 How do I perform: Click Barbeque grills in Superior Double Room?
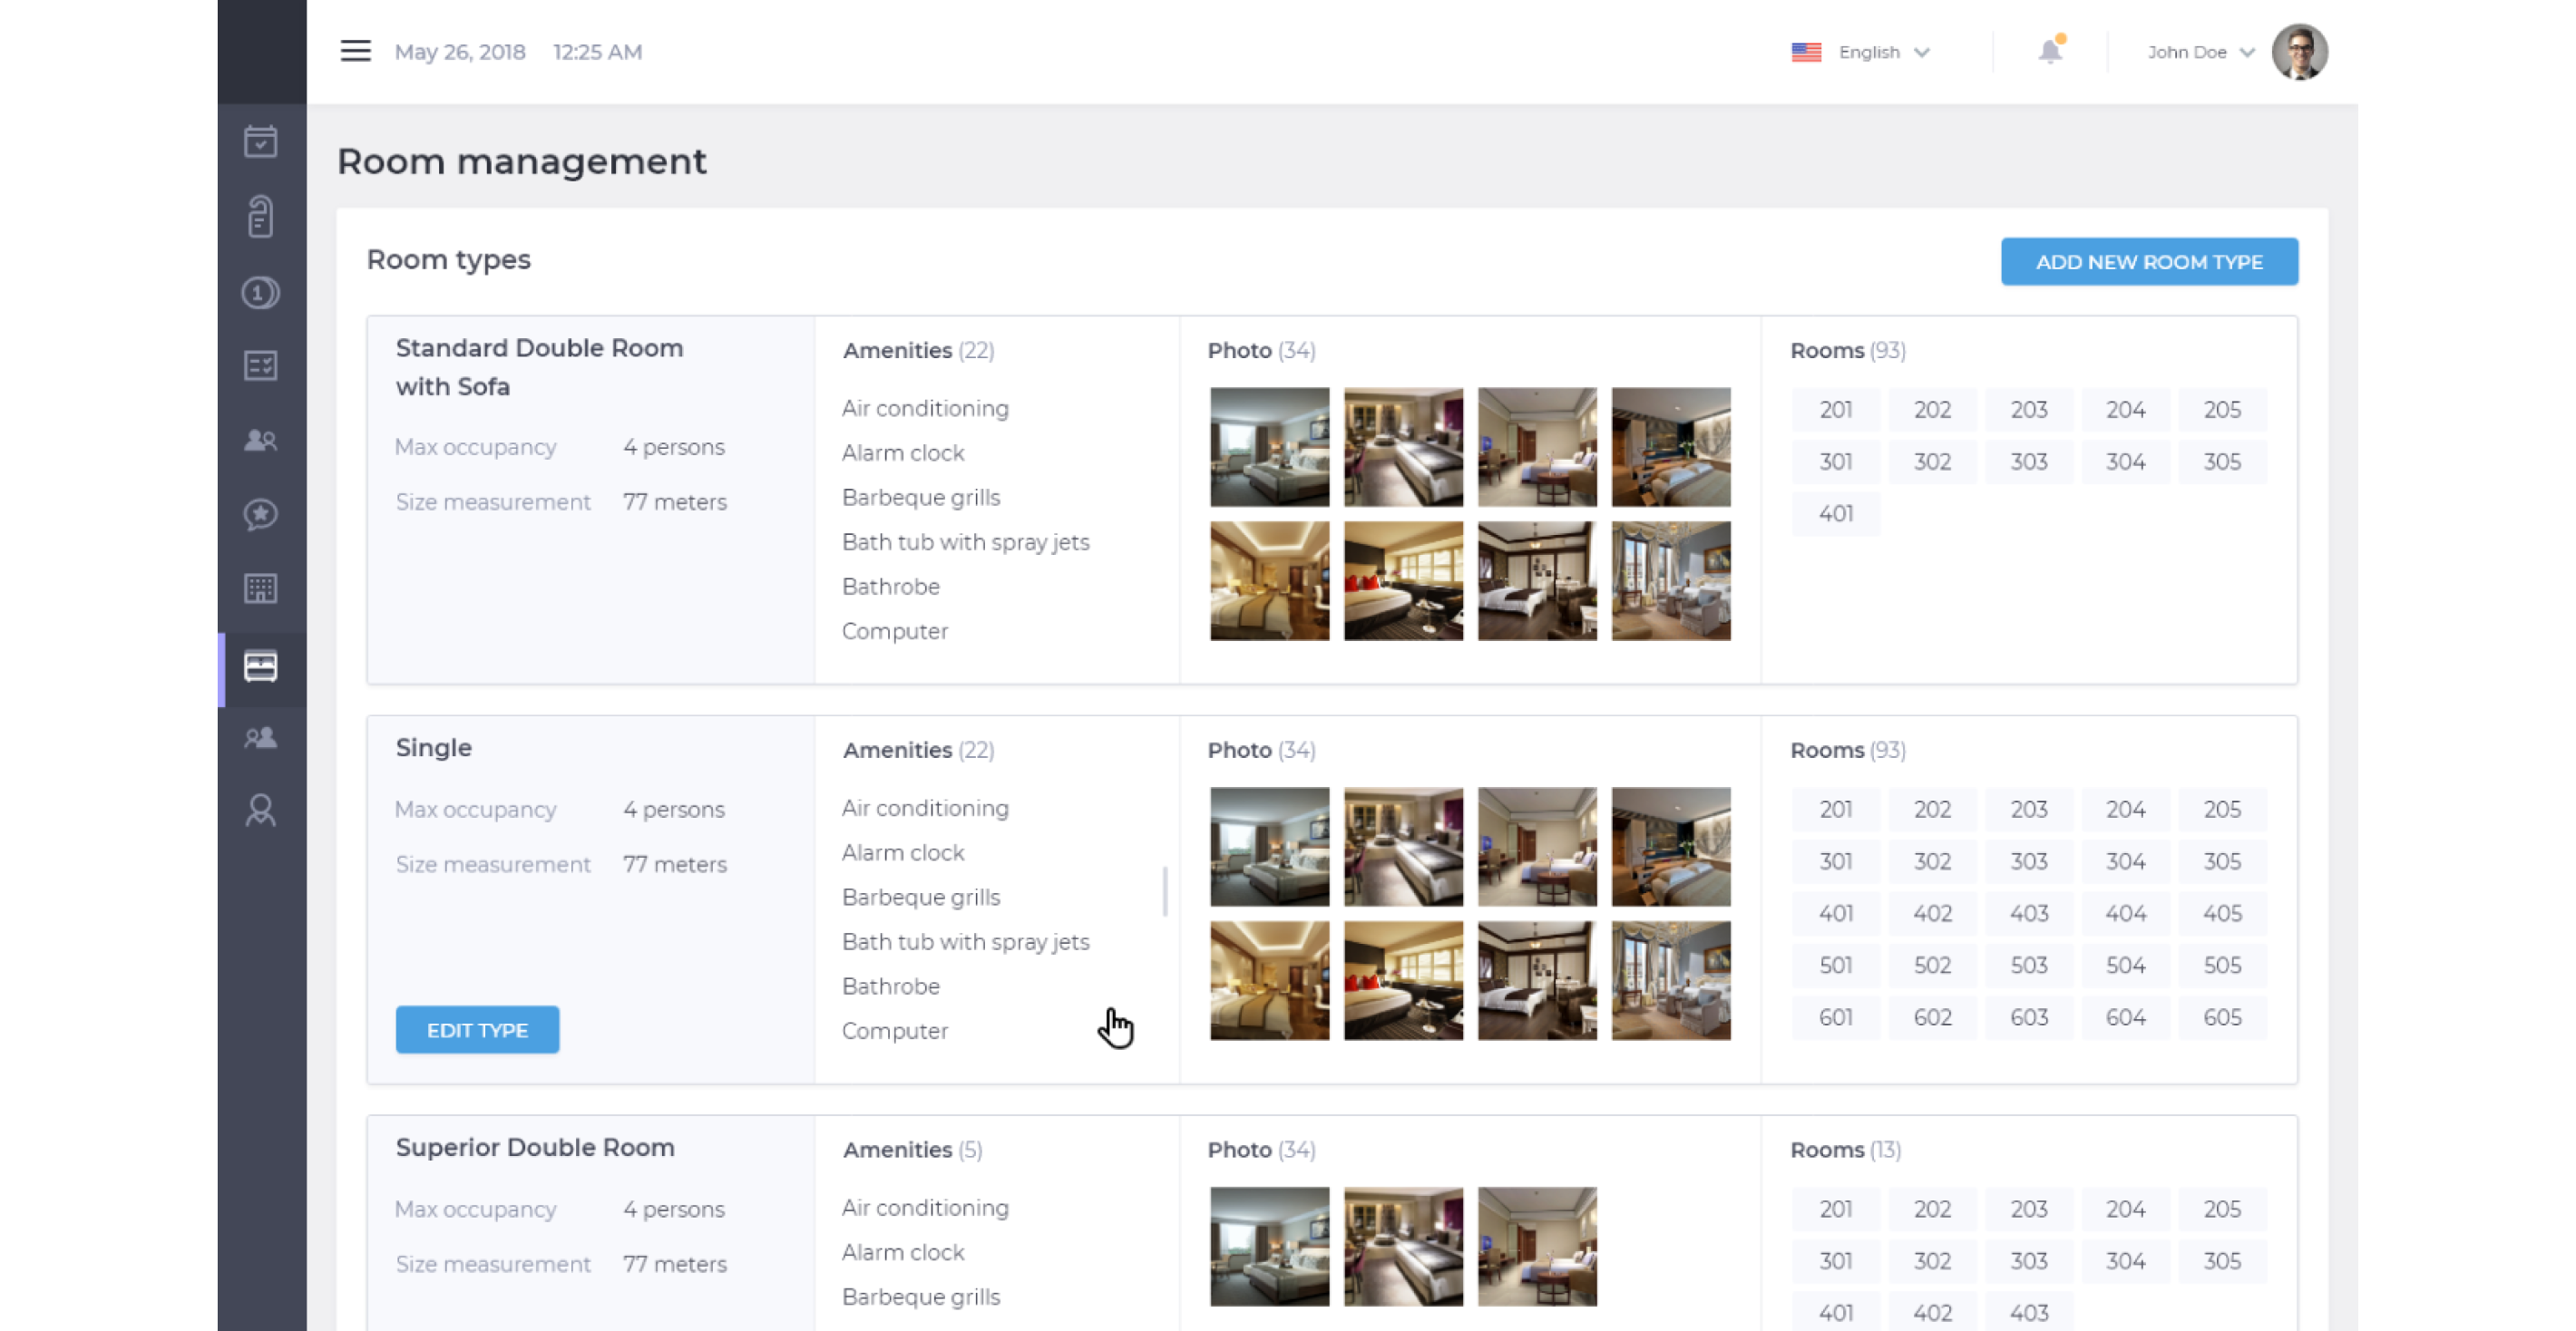point(920,1297)
